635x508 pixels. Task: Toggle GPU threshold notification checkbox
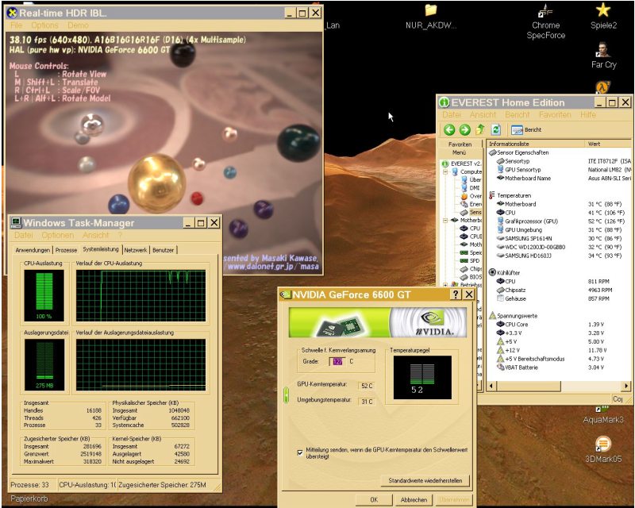(300, 453)
